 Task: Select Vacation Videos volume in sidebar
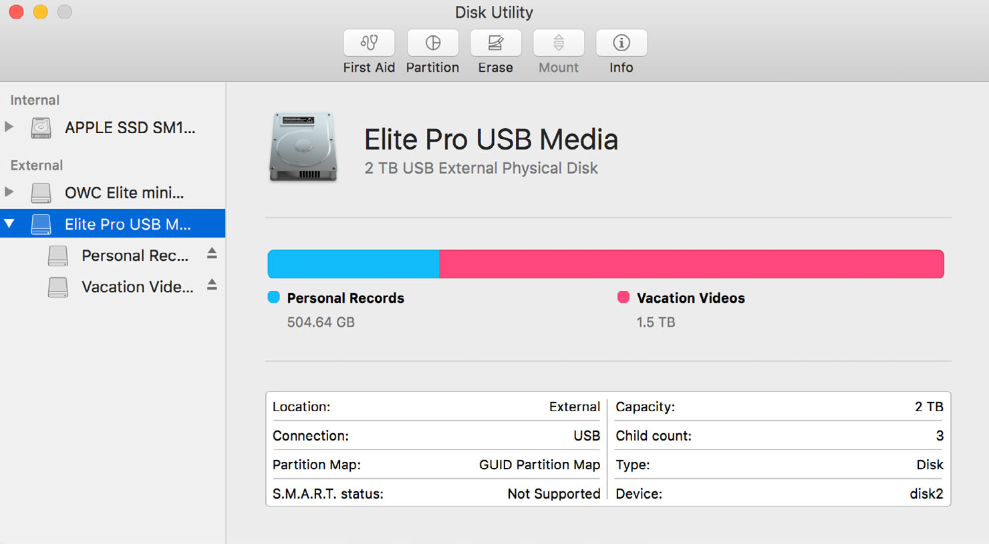pyautogui.click(x=137, y=287)
